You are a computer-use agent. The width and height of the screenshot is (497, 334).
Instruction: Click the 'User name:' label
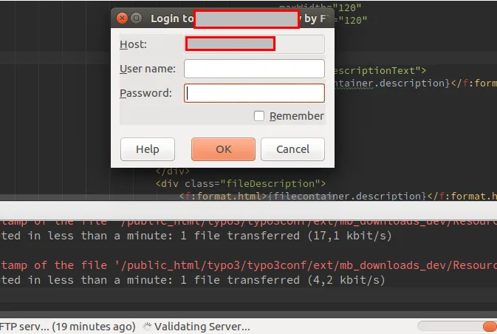(x=148, y=69)
